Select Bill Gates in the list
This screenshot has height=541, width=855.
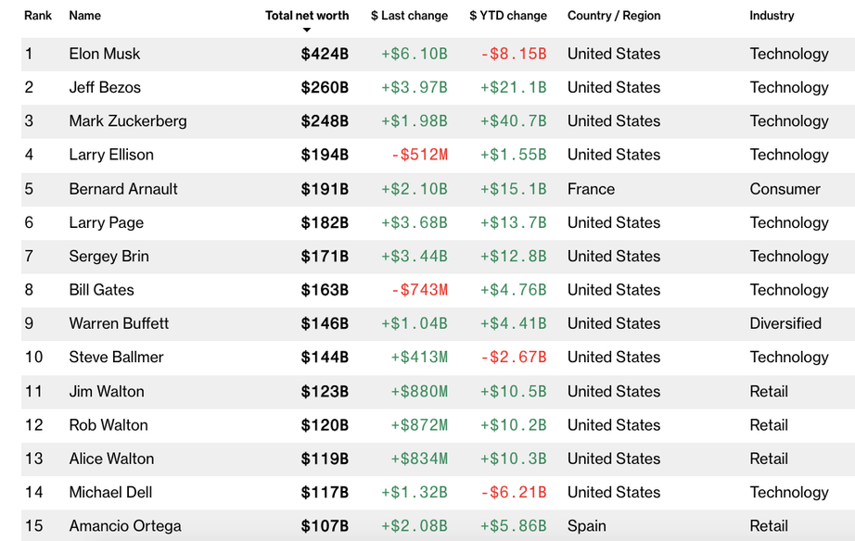[101, 290]
